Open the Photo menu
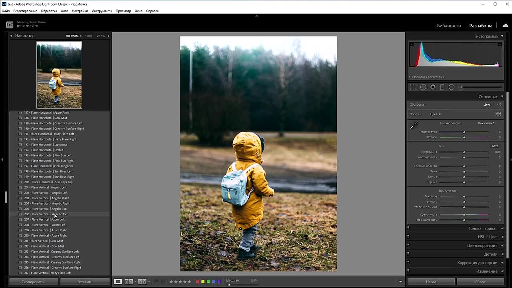 coord(64,11)
